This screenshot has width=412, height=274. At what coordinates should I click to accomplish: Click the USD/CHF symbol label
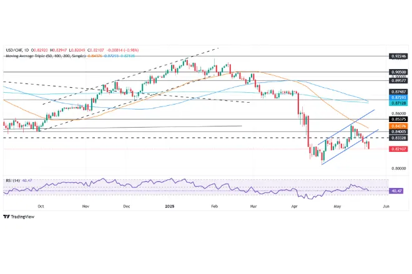(14, 50)
